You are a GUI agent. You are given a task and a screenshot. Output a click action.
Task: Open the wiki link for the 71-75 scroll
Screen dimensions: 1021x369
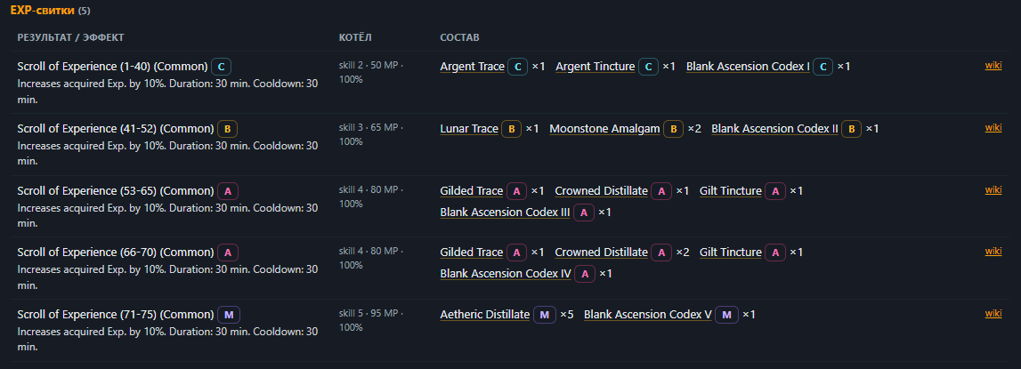pos(993,314)
